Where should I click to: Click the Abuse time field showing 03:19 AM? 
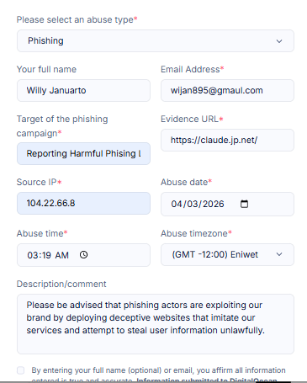pos(83,255)
